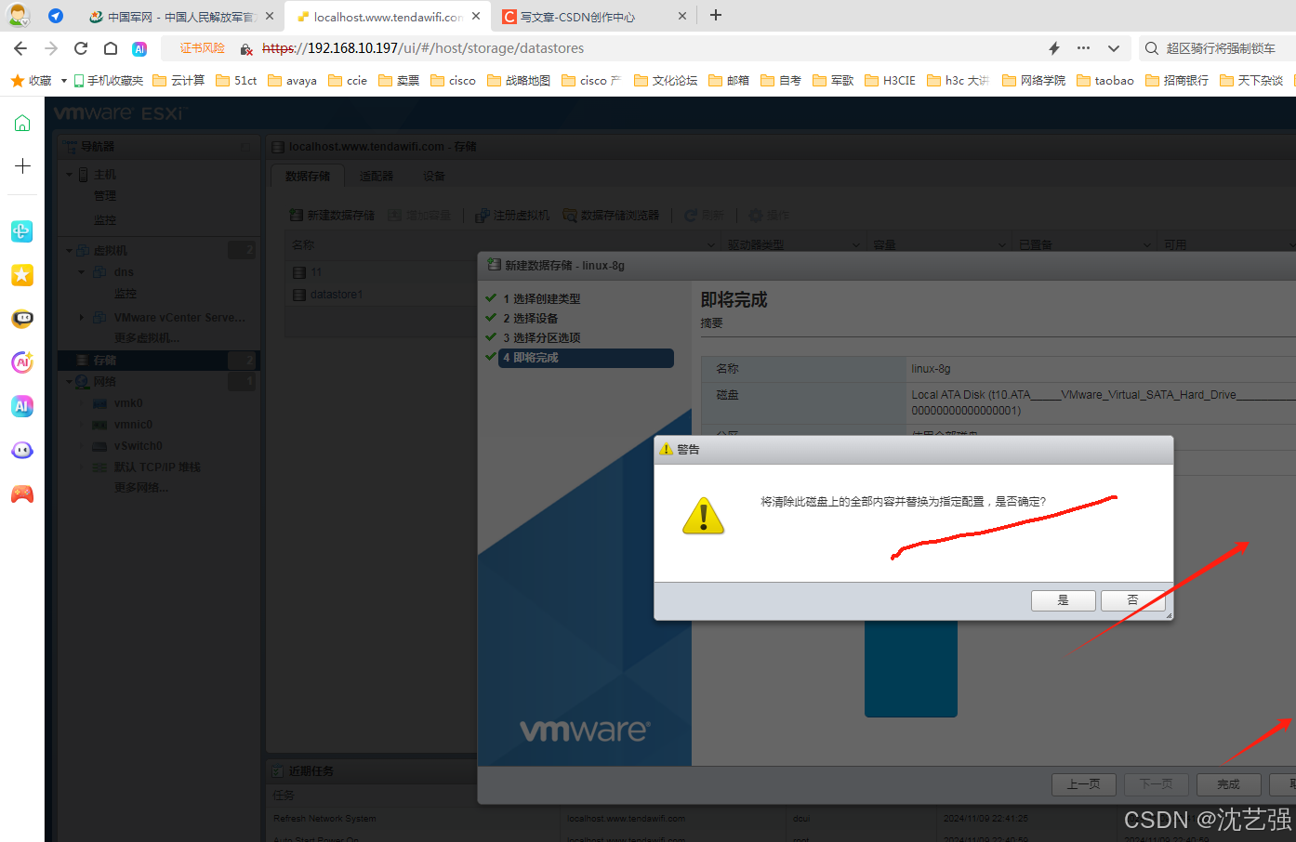Open the teal cross sidebar app
The width and height of the screenshot is (1296, 842).
pyautogui.click(x=22, y=231)
